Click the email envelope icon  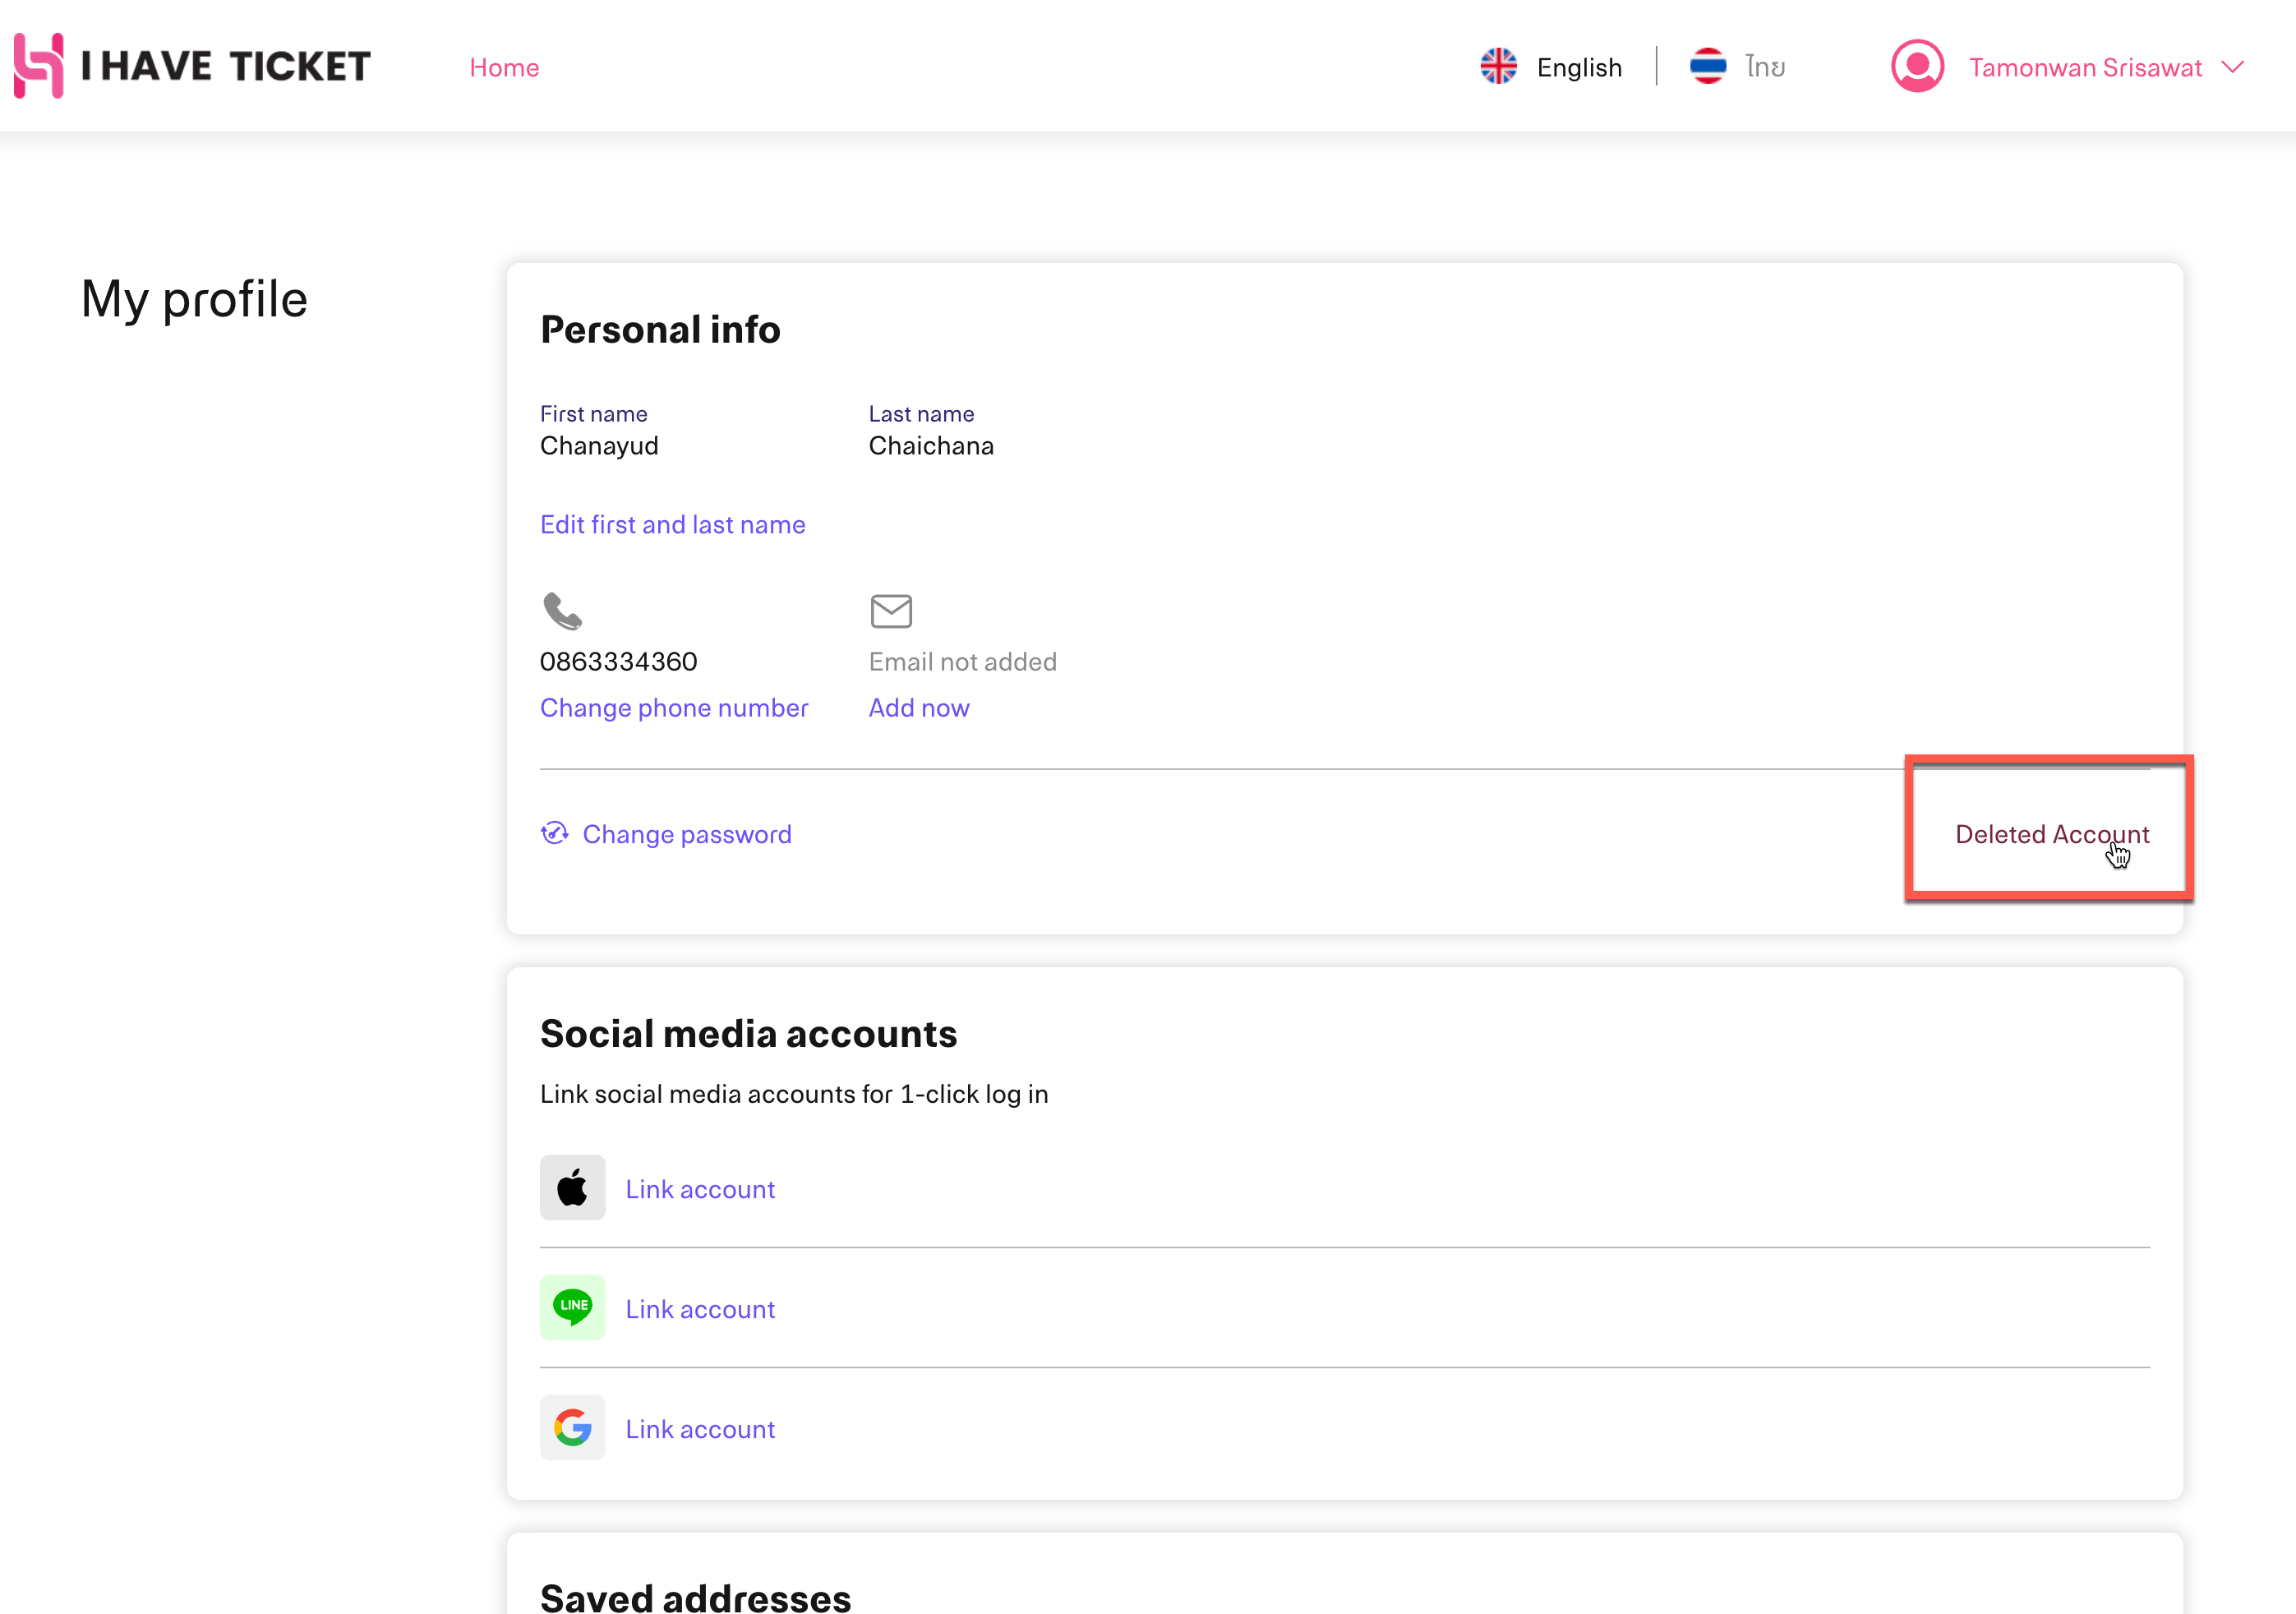[x=891, y=611]
